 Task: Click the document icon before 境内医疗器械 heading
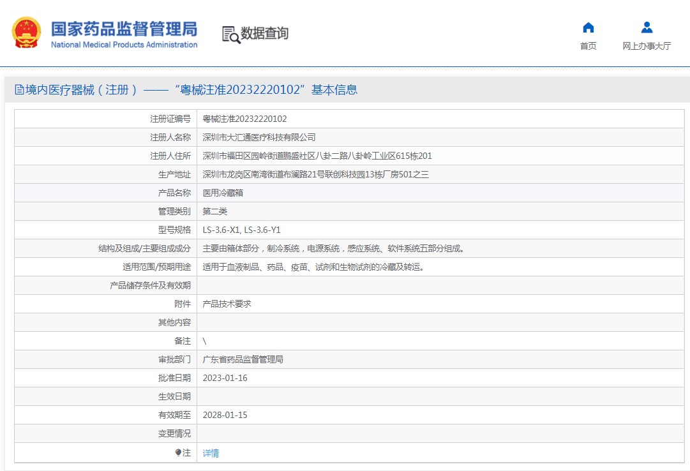(19, 90)
